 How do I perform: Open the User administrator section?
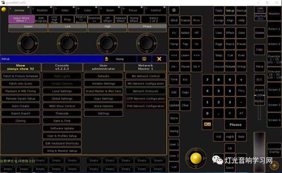pos(103,67)
